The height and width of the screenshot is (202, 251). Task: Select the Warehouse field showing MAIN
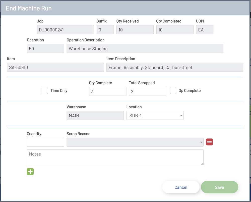[95, 116]
